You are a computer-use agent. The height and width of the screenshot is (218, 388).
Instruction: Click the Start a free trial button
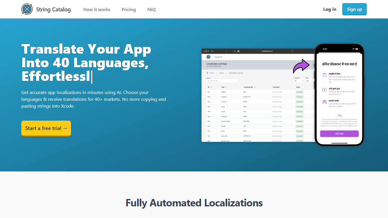point(46,128)
